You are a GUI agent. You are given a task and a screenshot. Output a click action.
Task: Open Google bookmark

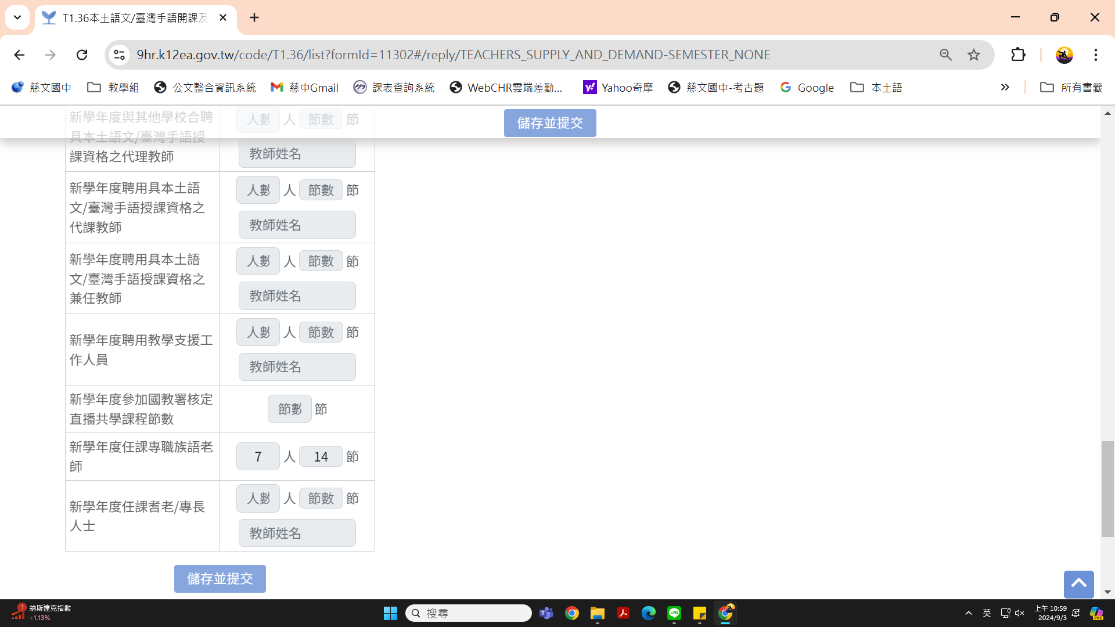pyautogui.click(x=807, y=87)
